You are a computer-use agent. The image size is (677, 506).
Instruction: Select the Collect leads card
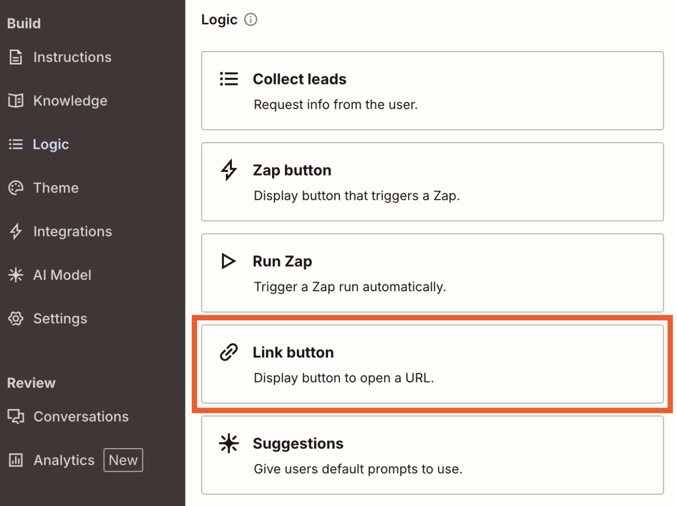pos(432,91)
